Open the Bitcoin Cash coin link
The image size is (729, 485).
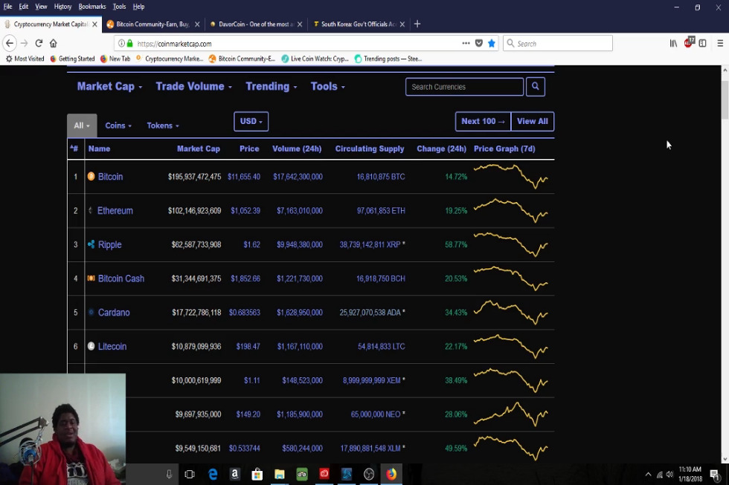[121, 278]
